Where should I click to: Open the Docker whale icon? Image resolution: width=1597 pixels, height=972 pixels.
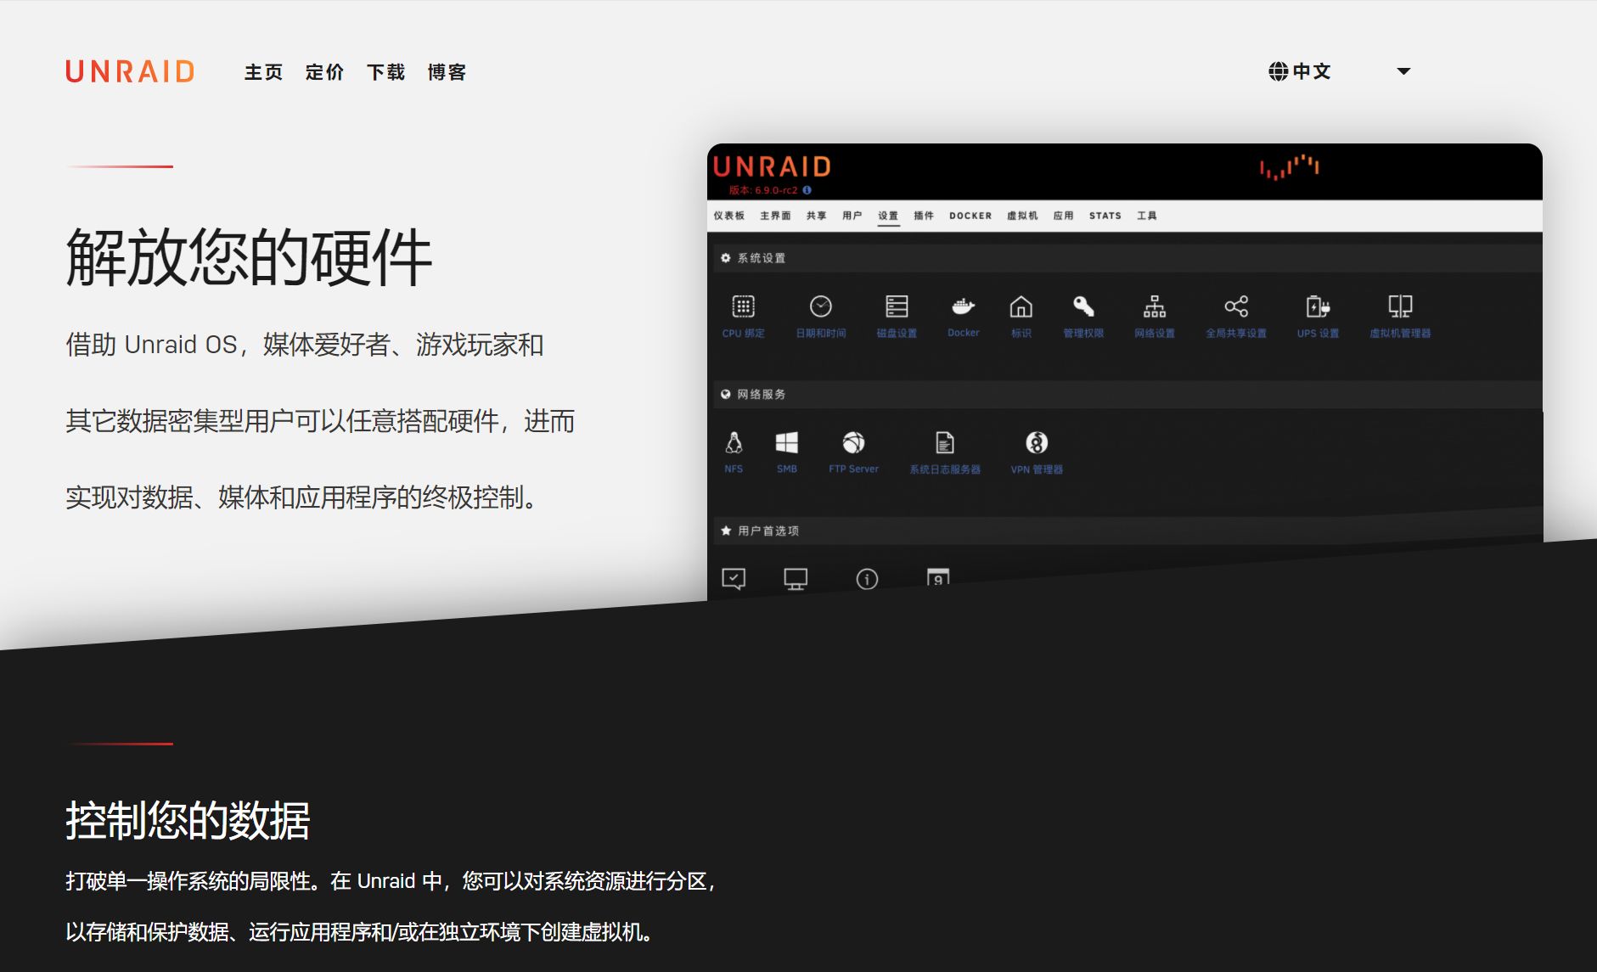[963, 306]
